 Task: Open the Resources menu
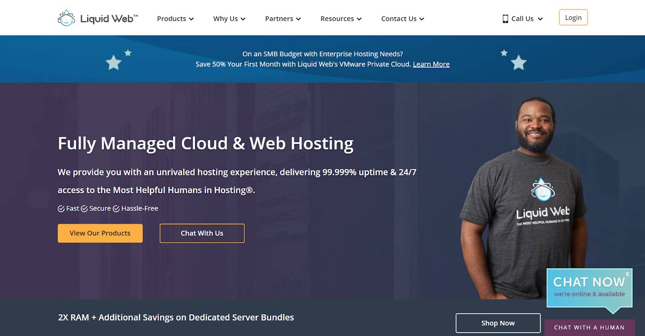(341, 19)
